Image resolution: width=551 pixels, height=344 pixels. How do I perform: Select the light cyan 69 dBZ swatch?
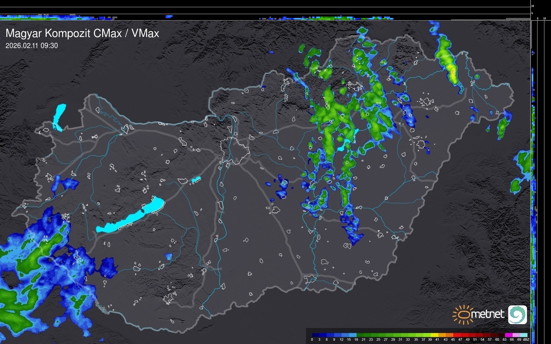point(524,335)
